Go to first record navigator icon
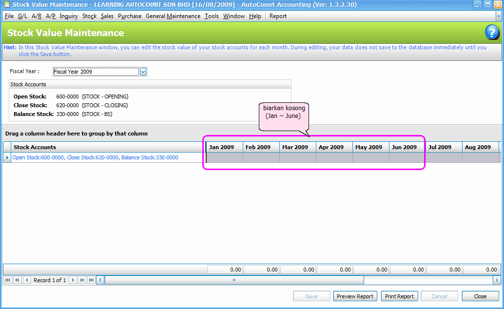Screen dimensions: 504x309 [7, 280]
